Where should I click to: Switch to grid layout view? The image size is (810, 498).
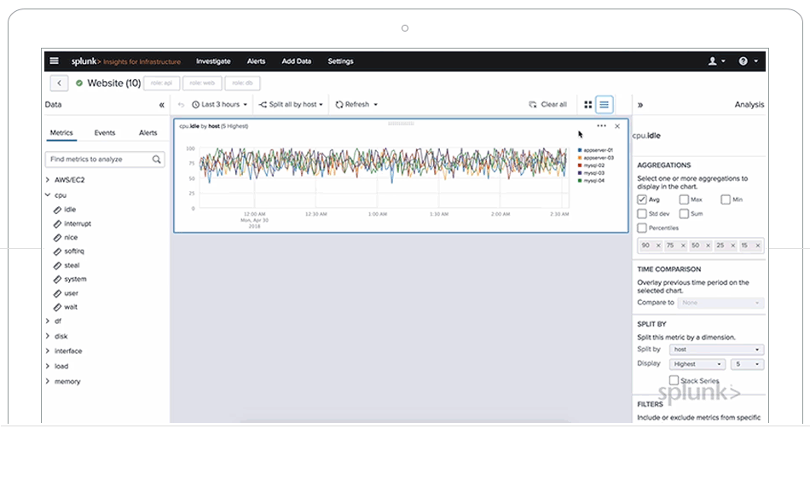(x=587, y=105)
